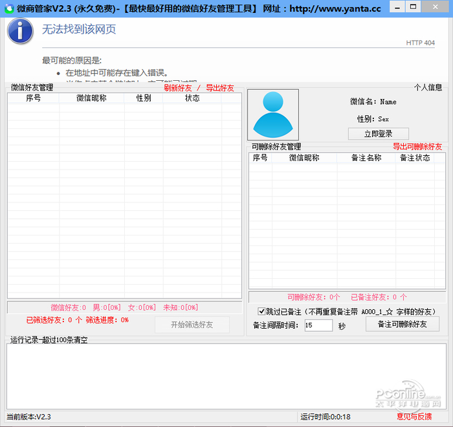The image size is (453, 427).
Task: Click 微信好友:0 statistic text
Action: pyautogui.click(x=69, y=308)
